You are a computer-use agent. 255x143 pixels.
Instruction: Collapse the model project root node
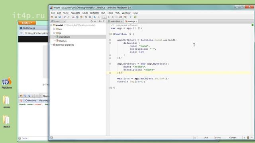[x=51, y=25]
